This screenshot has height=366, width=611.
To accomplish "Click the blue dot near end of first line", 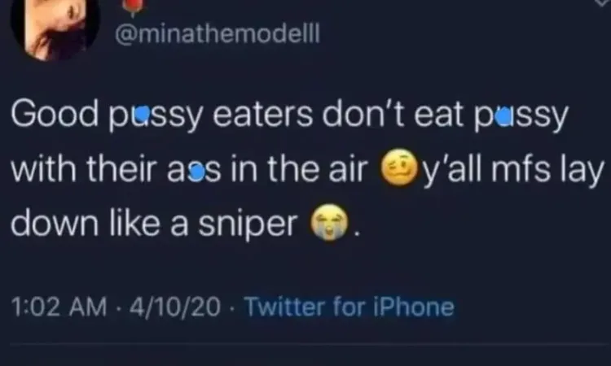I will 504,116.
